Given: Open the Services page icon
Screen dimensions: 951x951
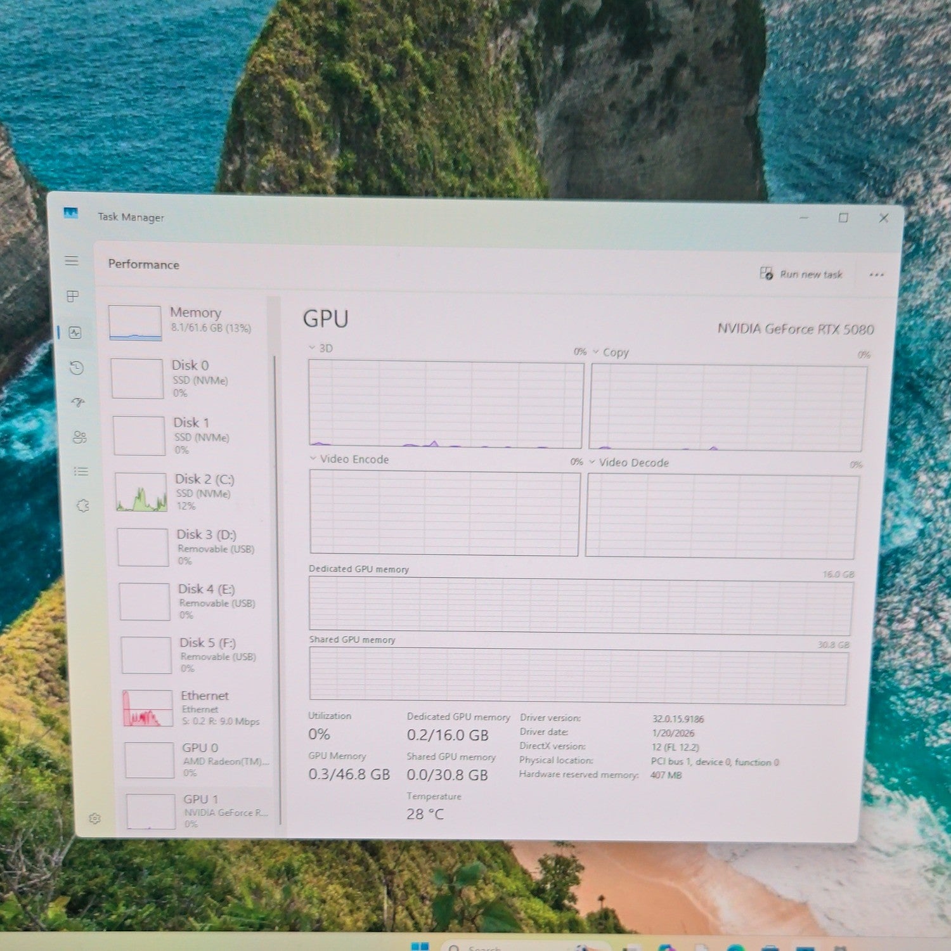Looking at the screenshot, I should 82,505.
